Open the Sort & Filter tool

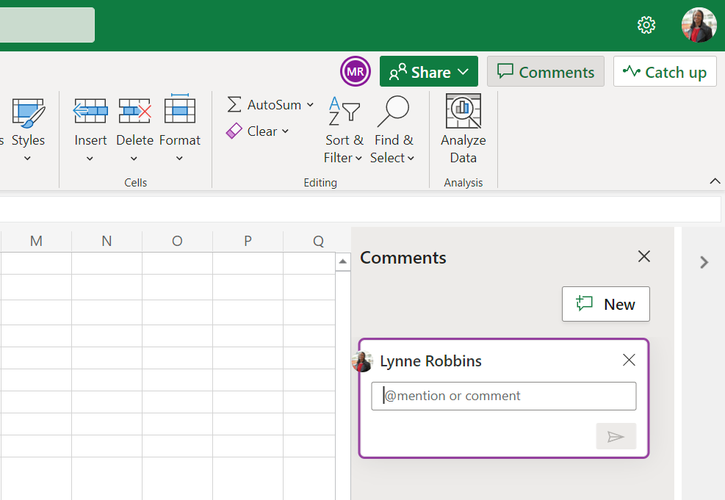coord(344,112)
